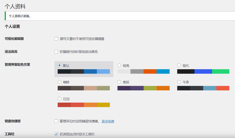Click the 星质 scheme color palette strip

coord(144,88)
